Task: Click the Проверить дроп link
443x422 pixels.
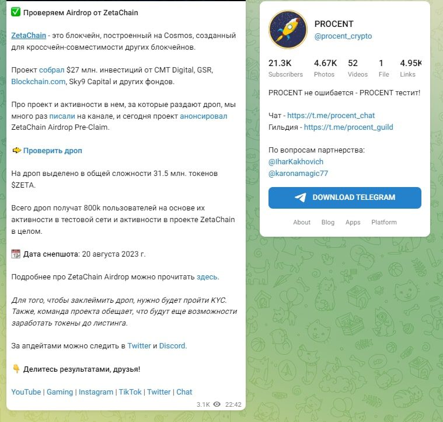Action: click(53, 151)
